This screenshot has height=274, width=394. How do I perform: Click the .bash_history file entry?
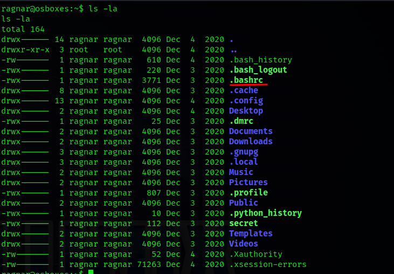(260, 60)
